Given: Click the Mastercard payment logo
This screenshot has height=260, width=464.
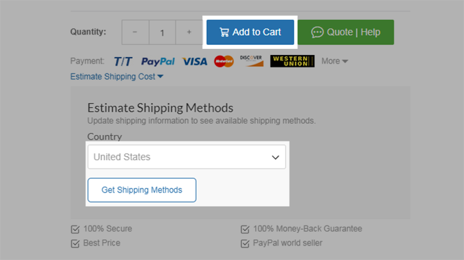Looking at the screenshot, I should [224, 61].
